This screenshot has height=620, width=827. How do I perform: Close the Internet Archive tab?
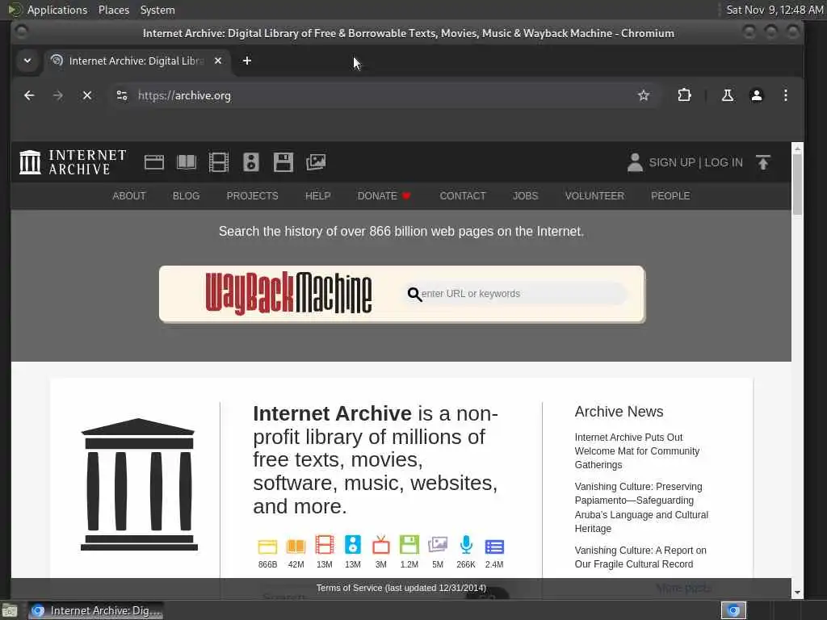coord(218,61)
